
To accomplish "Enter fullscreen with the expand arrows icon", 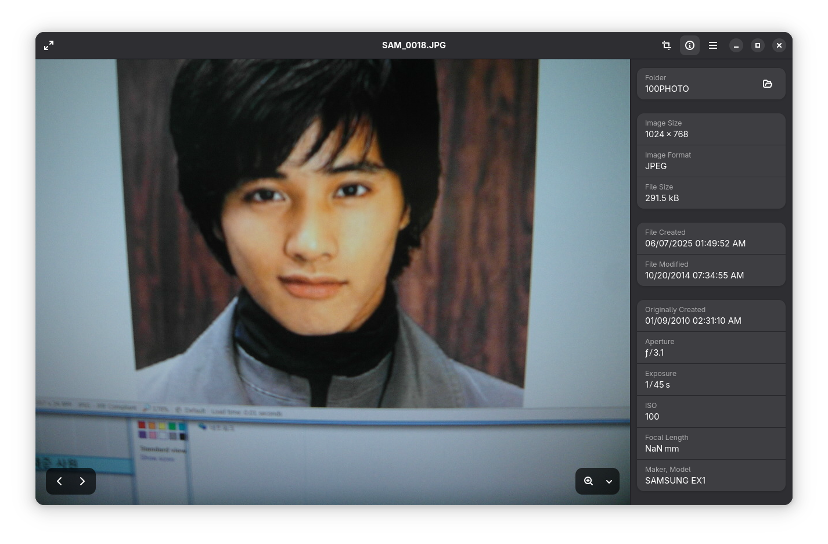I will pyautogui.click(x=49, y=45).
